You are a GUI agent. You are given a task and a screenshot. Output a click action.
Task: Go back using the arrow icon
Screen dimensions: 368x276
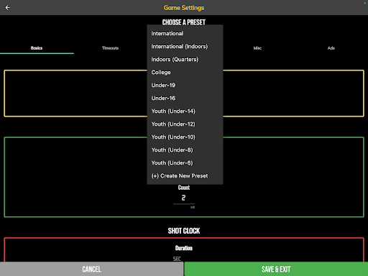[7, 8]
